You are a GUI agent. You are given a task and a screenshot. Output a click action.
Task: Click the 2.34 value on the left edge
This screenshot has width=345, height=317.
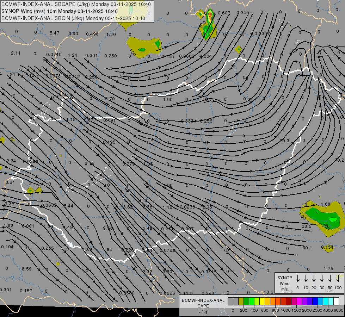pos(11,161)
